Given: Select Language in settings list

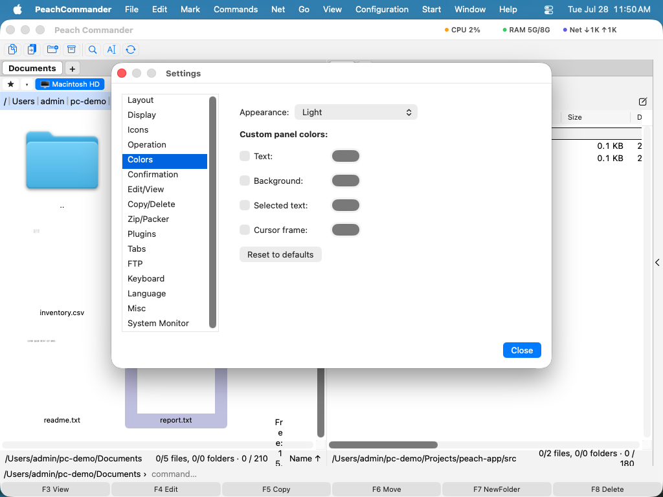Looking at the screenshot, I should pyautogui.click(x=165, y=293).
